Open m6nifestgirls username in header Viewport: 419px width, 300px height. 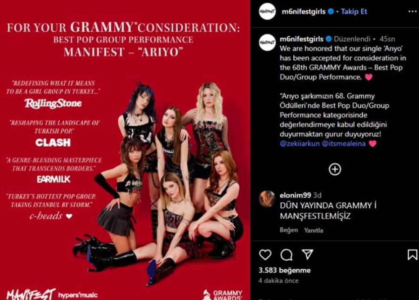(304, 12)
